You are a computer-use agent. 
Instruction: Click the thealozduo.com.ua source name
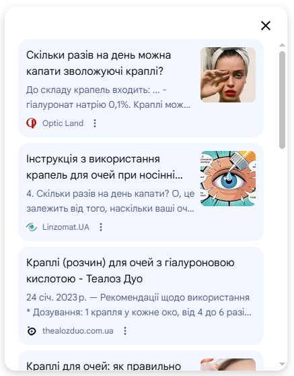pos(78,331)
